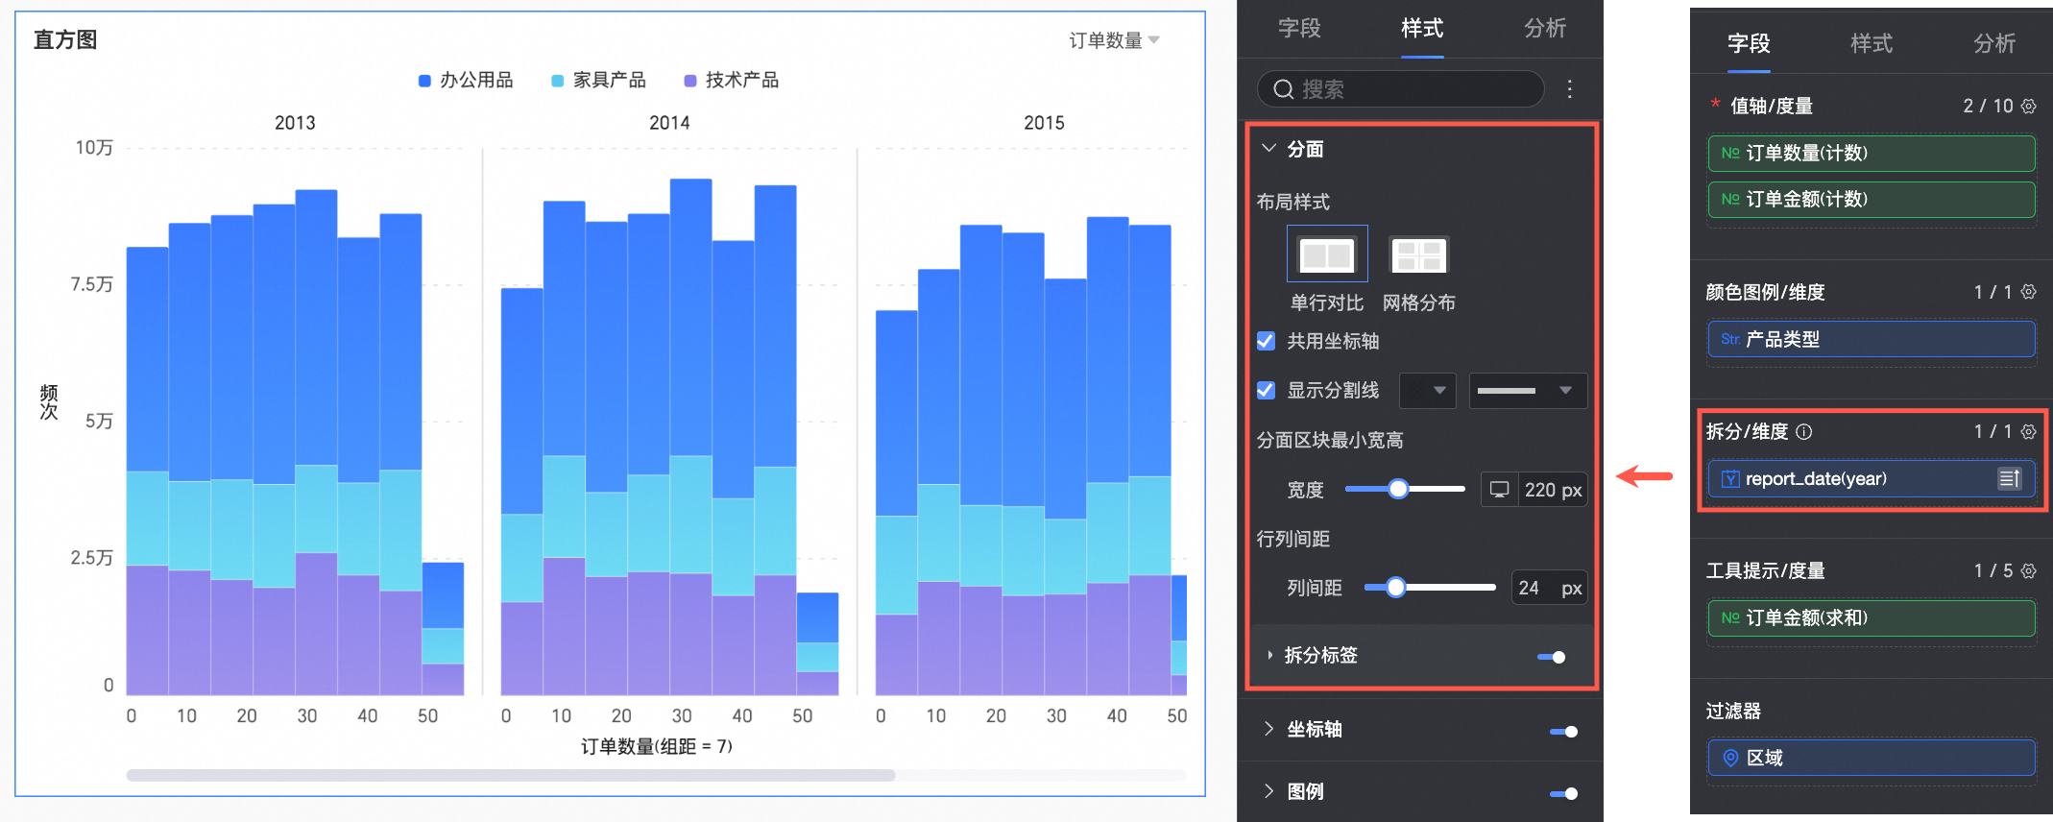
Task: Open settings gear for 颜色图例/维度
Action: (2029, 292)
